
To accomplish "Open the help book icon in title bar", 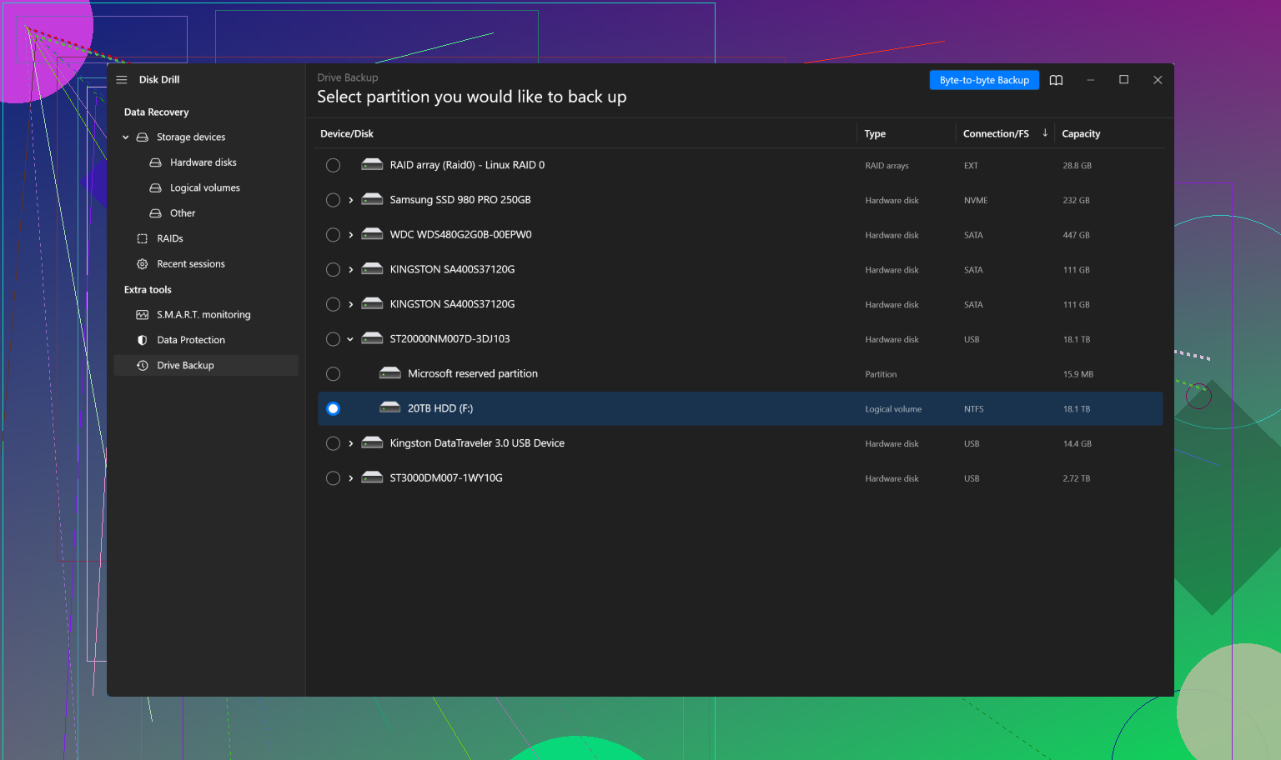I will pos(1056,80).
